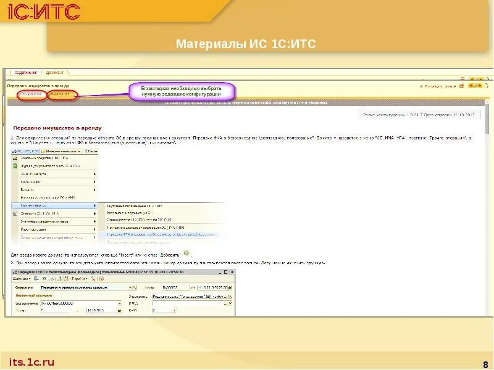Click the Дт/Кт postings icon in the document toolbar
The width and height of the screenshot is (494, 370).
coord(93,279)
